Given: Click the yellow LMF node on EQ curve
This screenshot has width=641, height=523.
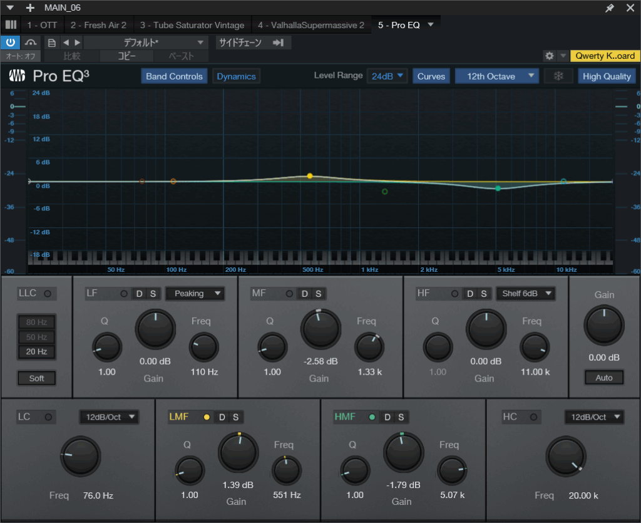Looking at the screenshot, I should (x=310, y=177).
